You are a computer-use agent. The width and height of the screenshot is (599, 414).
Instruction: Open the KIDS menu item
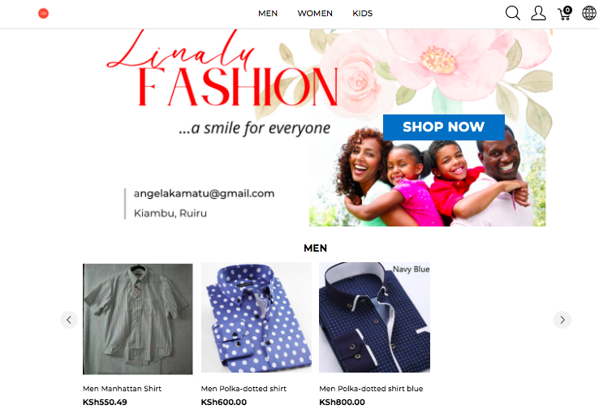point(363,13)
